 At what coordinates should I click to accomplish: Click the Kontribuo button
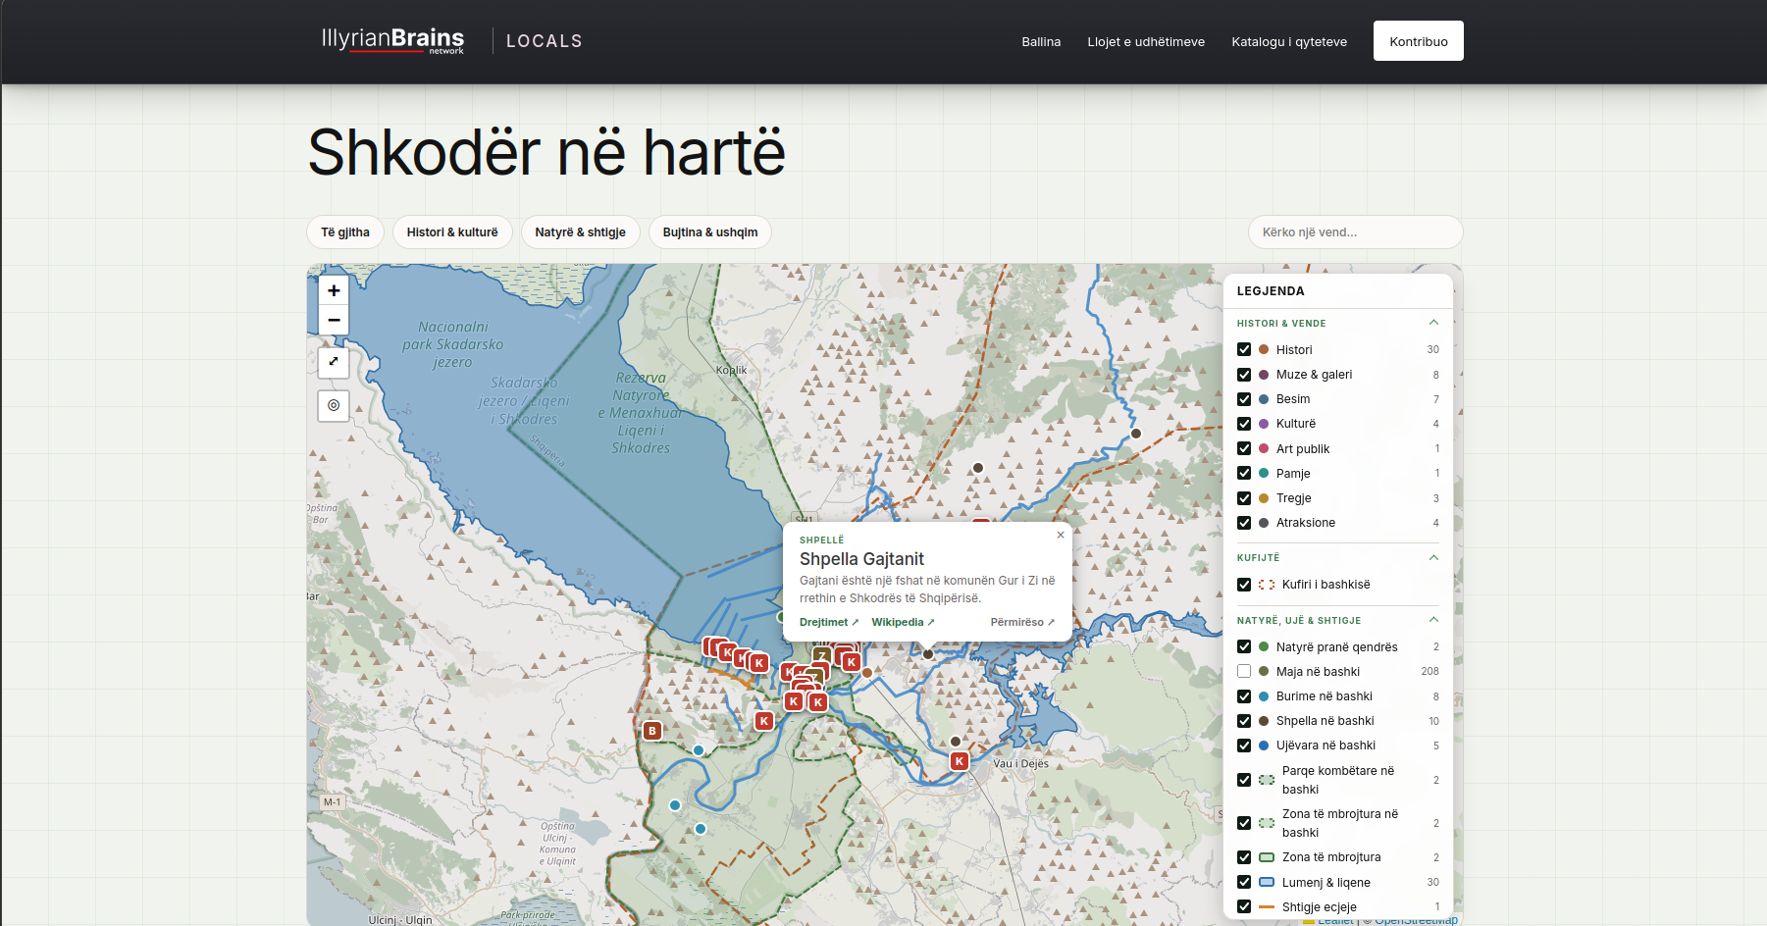pyautogui.click(x=1419, y=41)
